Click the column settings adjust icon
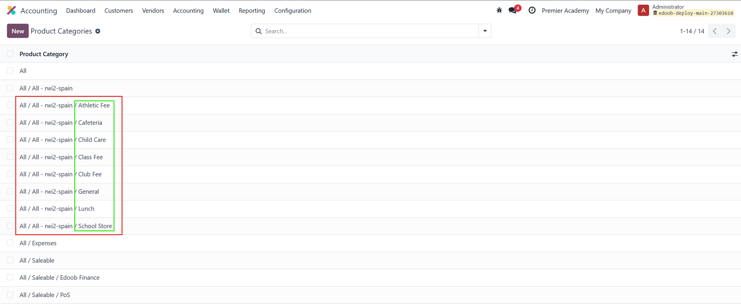Screen dimensions: 741x304 point(734,54)
